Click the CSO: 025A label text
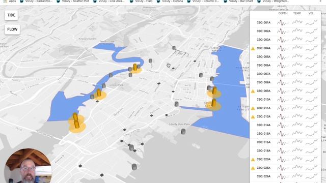326x183 pixels. click(x=263, y=168)
